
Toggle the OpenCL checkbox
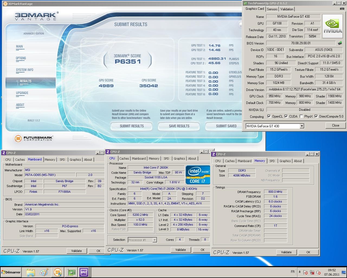(x=269, y=116)
